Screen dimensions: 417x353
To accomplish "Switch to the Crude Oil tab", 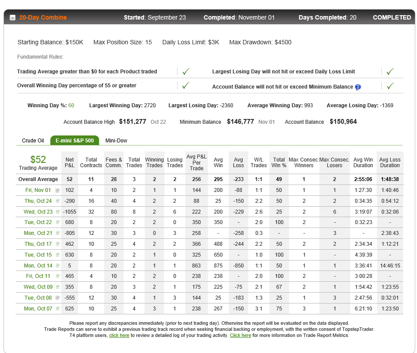I will tap(33, 140).
